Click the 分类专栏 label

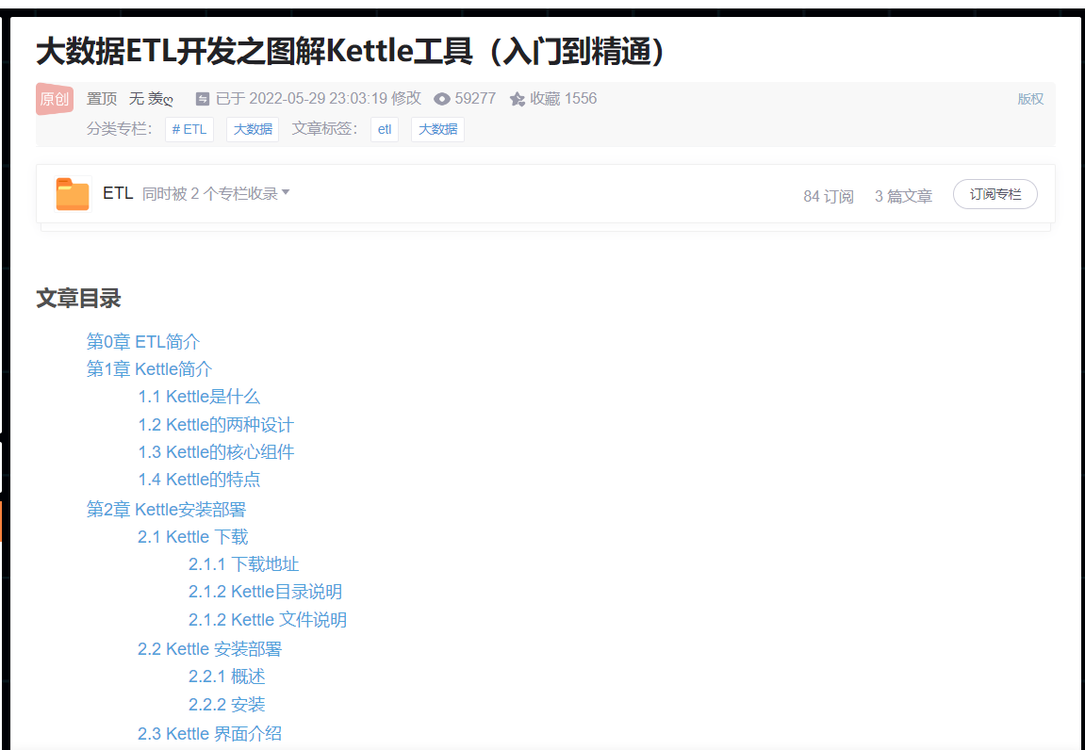click(x=119, y=129)
